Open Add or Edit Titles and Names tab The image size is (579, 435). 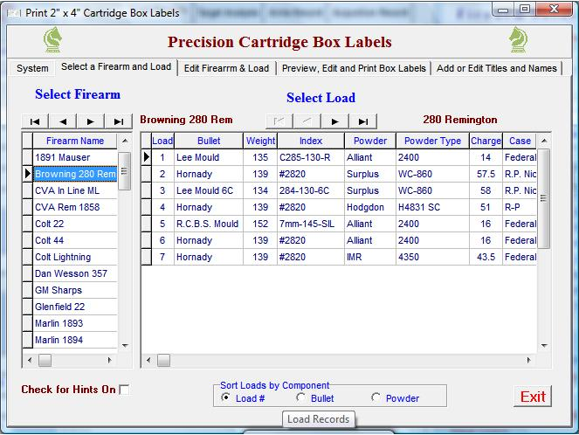(497, 68)
